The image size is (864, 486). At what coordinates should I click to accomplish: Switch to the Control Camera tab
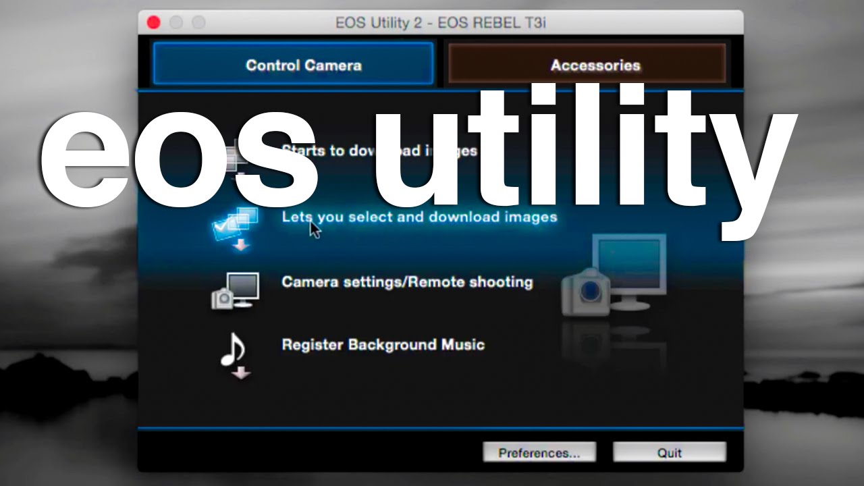click(x=294, y=64)
